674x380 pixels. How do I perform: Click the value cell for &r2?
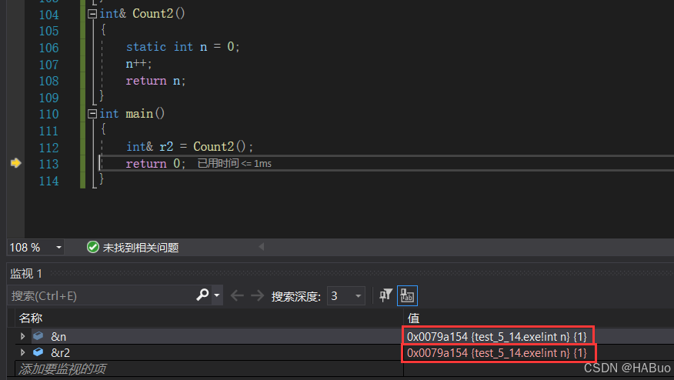[x=497, y=353]
